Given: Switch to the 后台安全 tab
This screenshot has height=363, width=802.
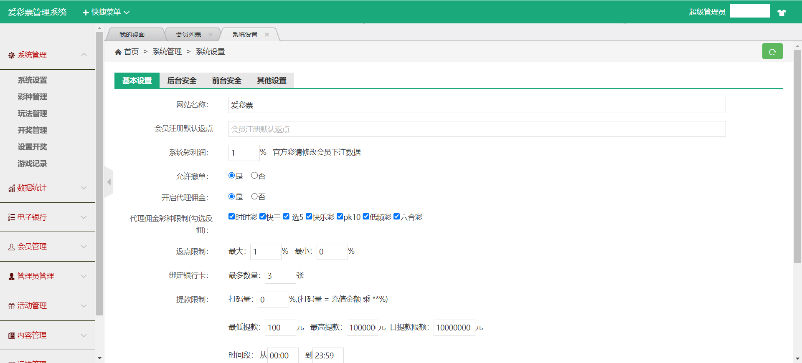Looking at the screenshot, I should click(182, 81).
